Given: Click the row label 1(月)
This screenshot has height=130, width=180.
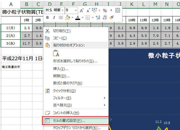Looking at the screenshot, I should (11, 28).
